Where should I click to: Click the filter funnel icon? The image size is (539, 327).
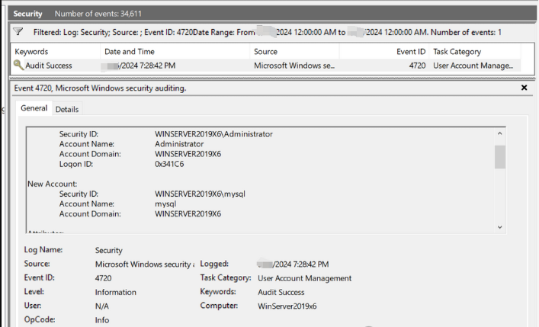pos(18,32)
